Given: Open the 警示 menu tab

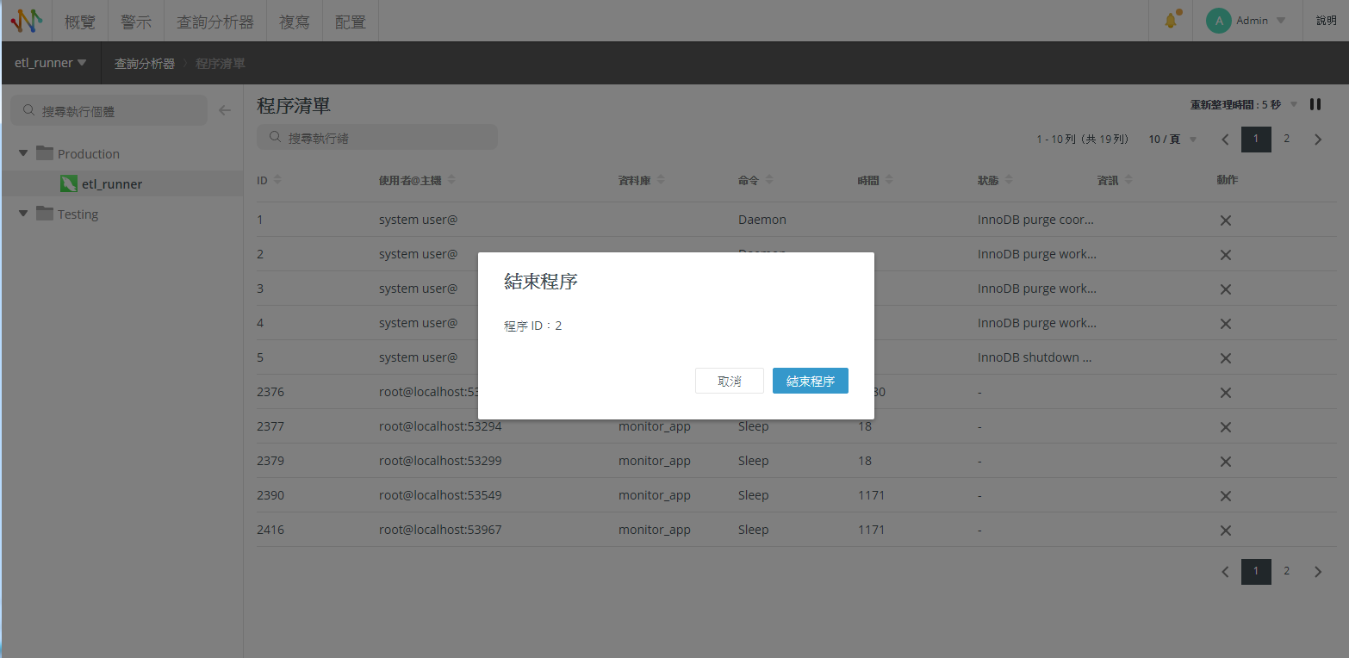Looking at the screenshot, I should click(135, 22).
